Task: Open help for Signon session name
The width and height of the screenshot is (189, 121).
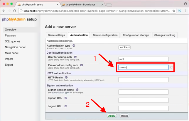Action: [x=77, y=90]
